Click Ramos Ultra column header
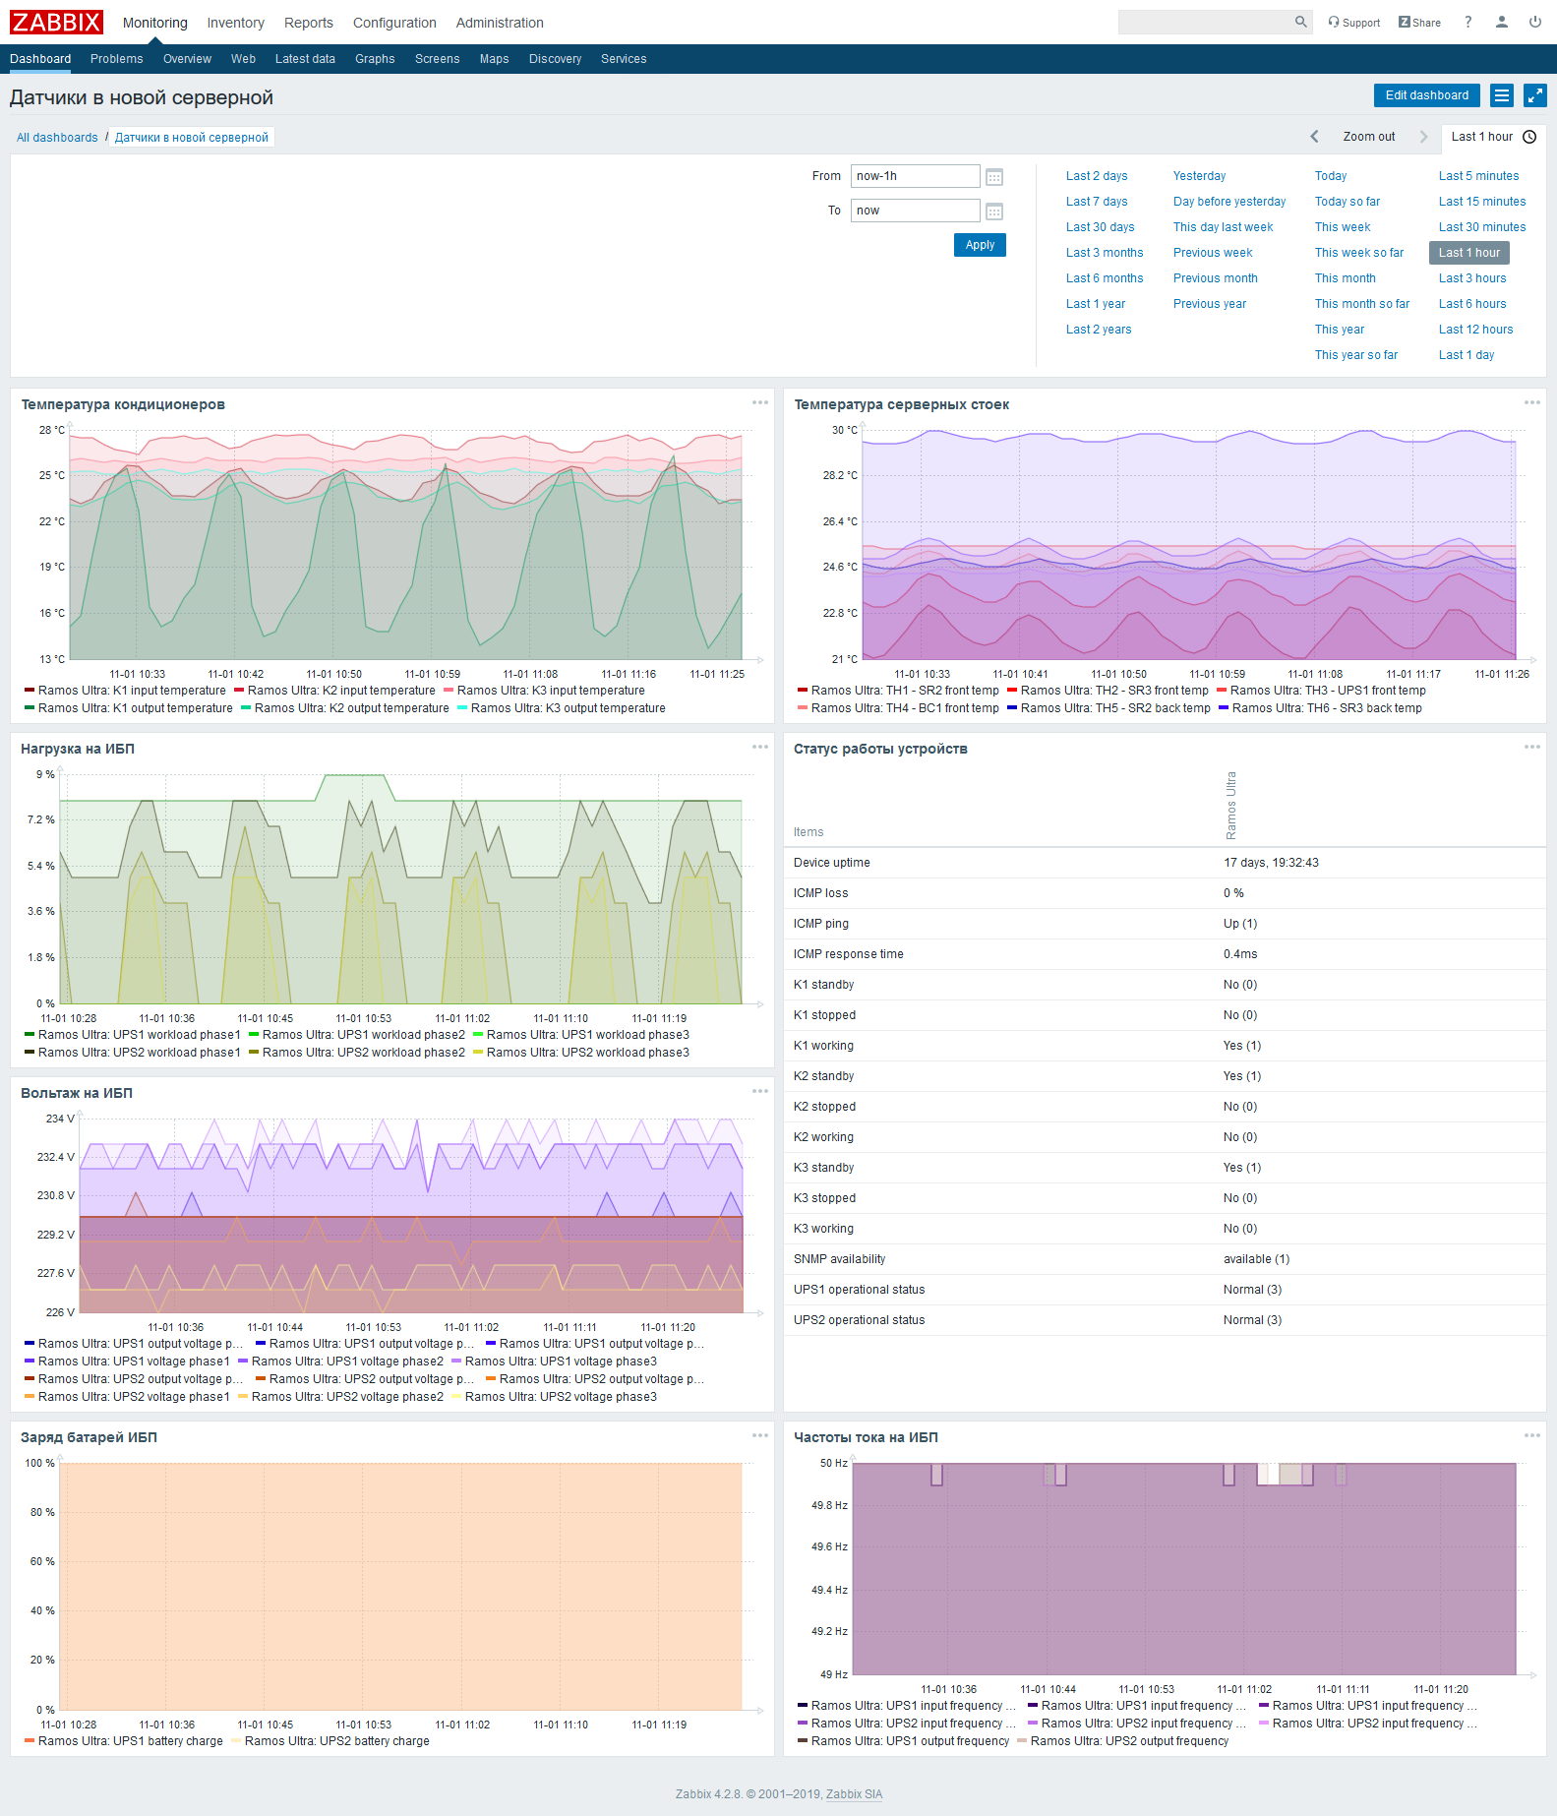The width and height of the screenshot is (1557, 1816). click(x=1230, y=806)
